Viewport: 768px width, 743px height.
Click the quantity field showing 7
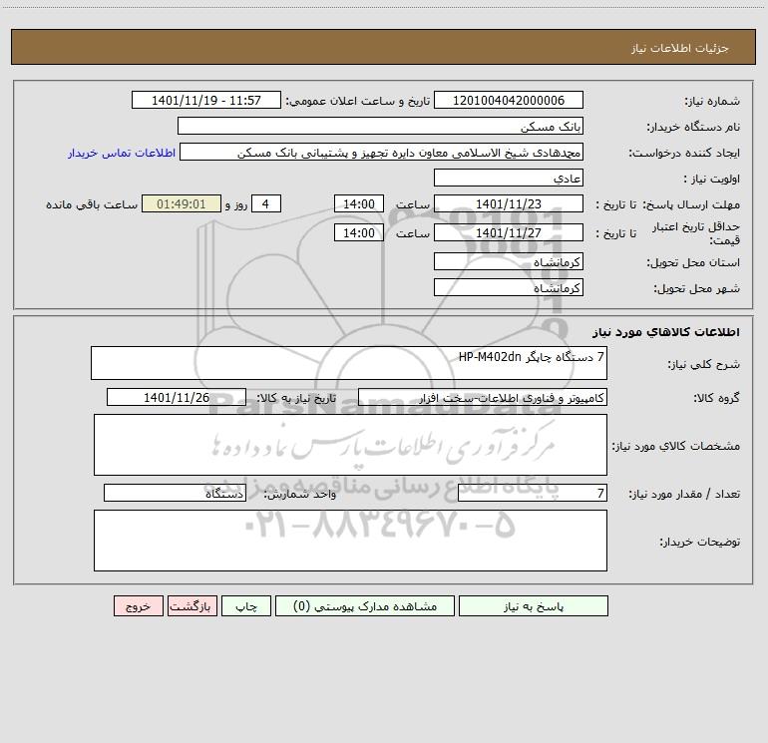pos(533,493)
